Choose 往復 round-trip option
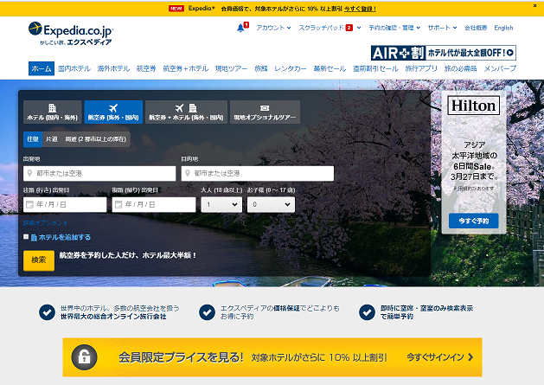544x385 pixels. click(33, 139)
